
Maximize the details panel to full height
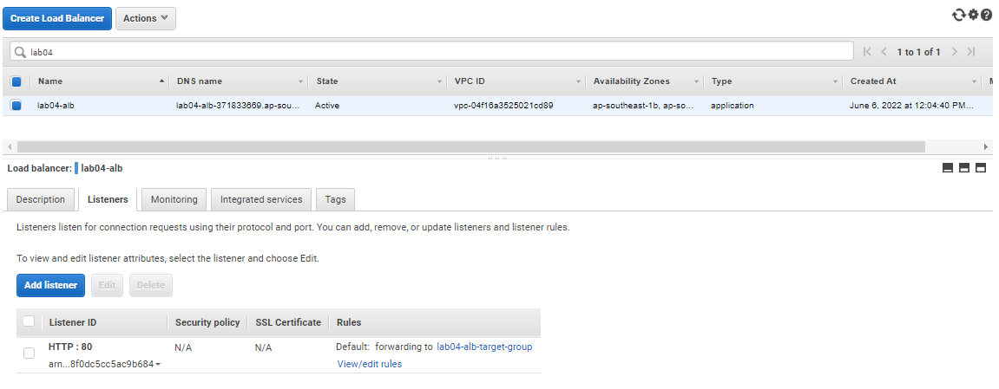(x=981, y=168)
